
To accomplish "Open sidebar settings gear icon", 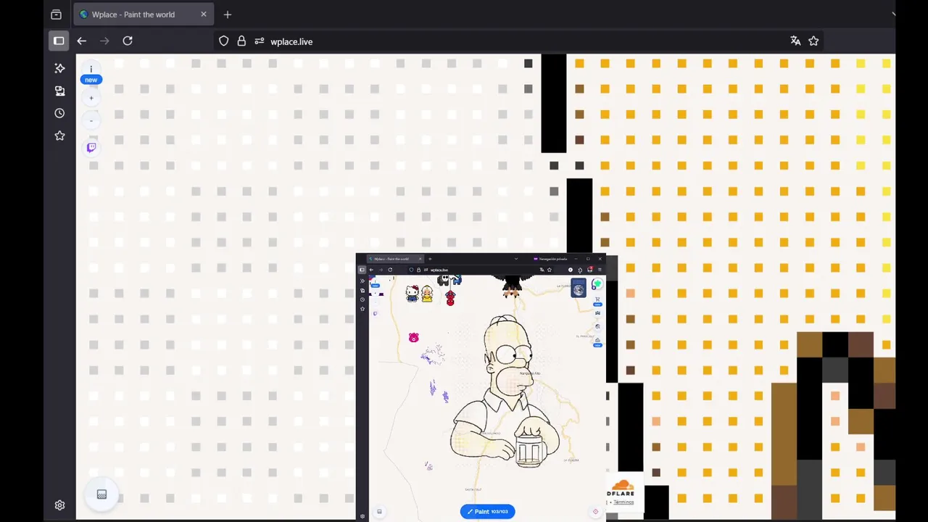I will [59, 505].
